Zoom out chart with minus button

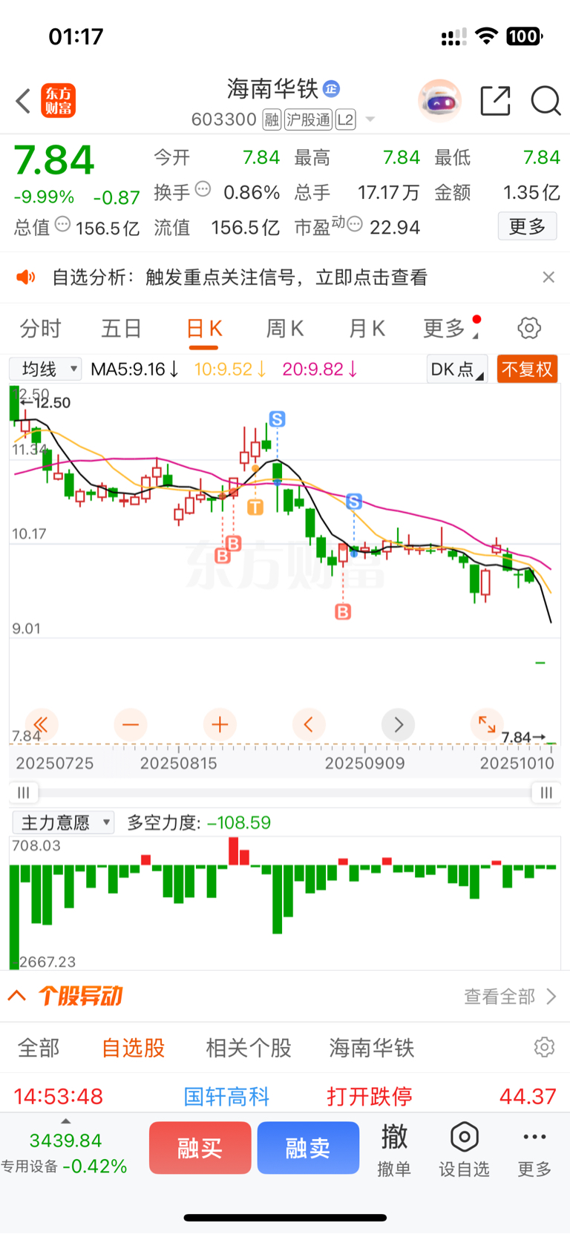tap(131, 724)
